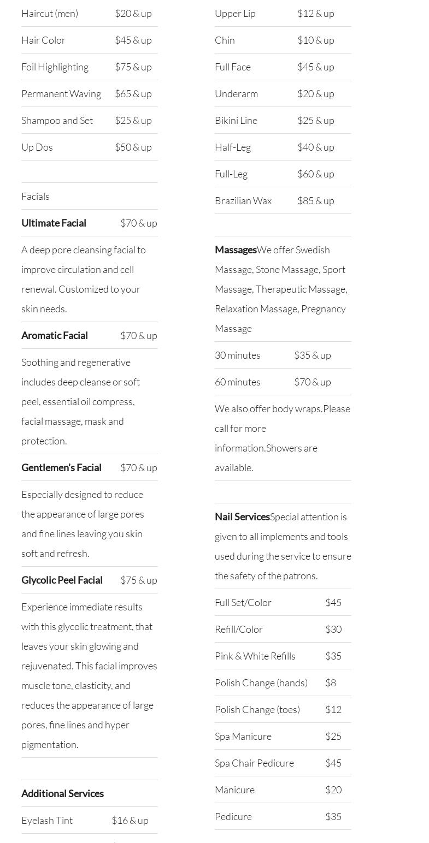Click the Nail Services heading

coord(242,517)
